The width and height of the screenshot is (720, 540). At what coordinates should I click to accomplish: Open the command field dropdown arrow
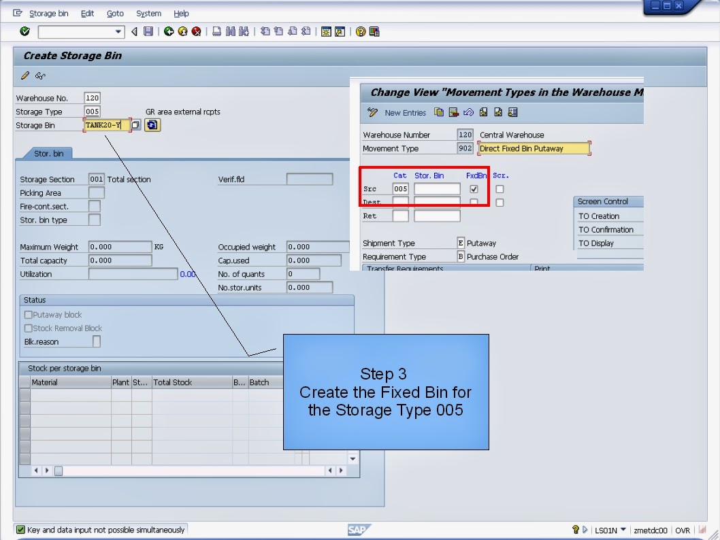(118, 31)
